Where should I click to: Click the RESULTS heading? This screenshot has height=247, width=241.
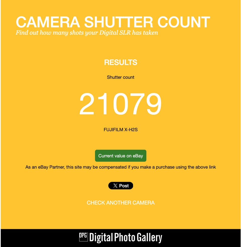pyautogui.click(x=121, y=62)
